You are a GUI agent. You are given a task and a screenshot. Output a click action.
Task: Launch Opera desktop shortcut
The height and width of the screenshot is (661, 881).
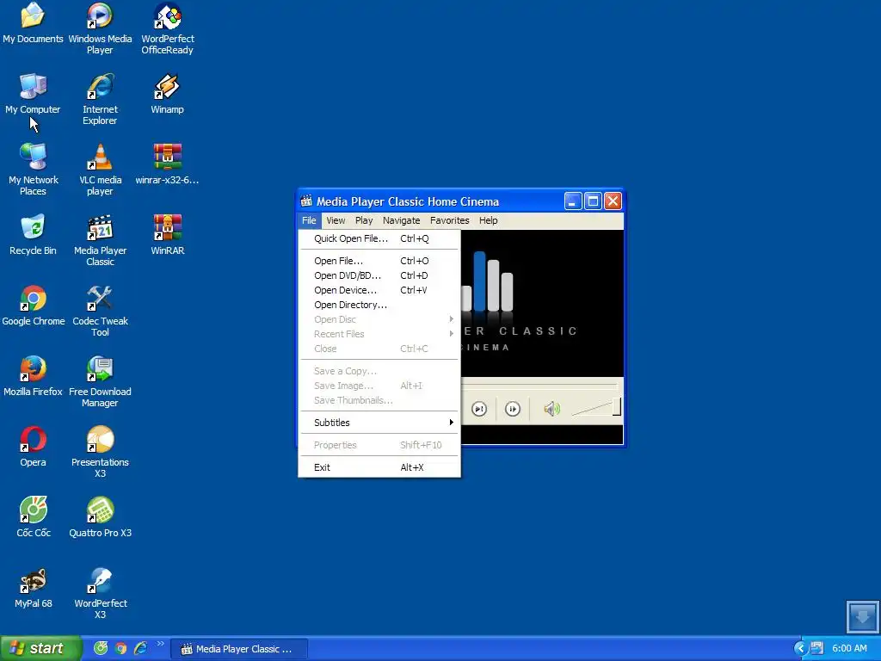(x=33, y=447)
